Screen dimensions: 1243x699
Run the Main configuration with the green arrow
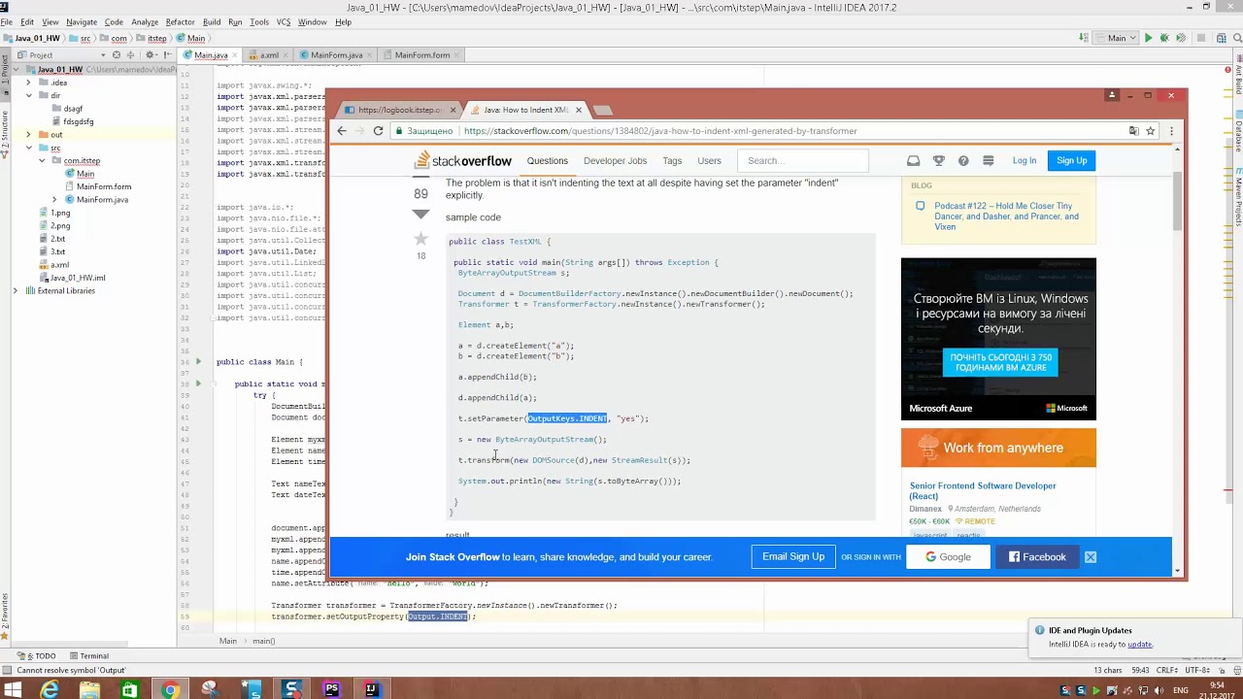tap(1148, 38)
